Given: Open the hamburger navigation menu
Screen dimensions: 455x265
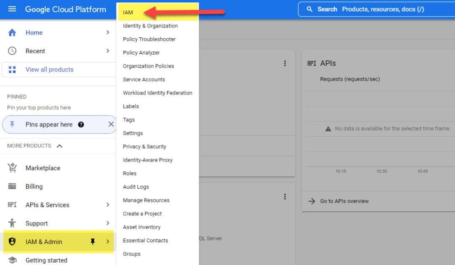Looking at the screenshot, I should 12,9.
